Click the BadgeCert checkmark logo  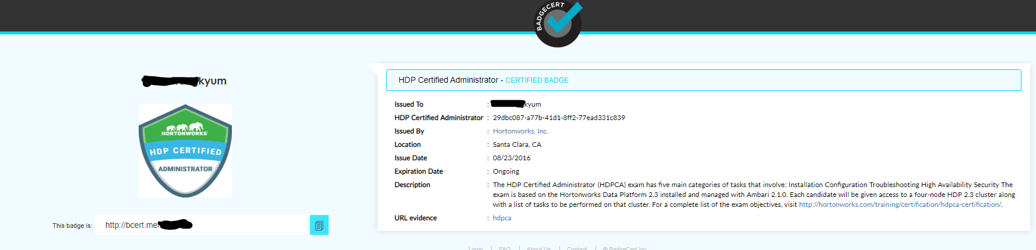click(558, 24)
